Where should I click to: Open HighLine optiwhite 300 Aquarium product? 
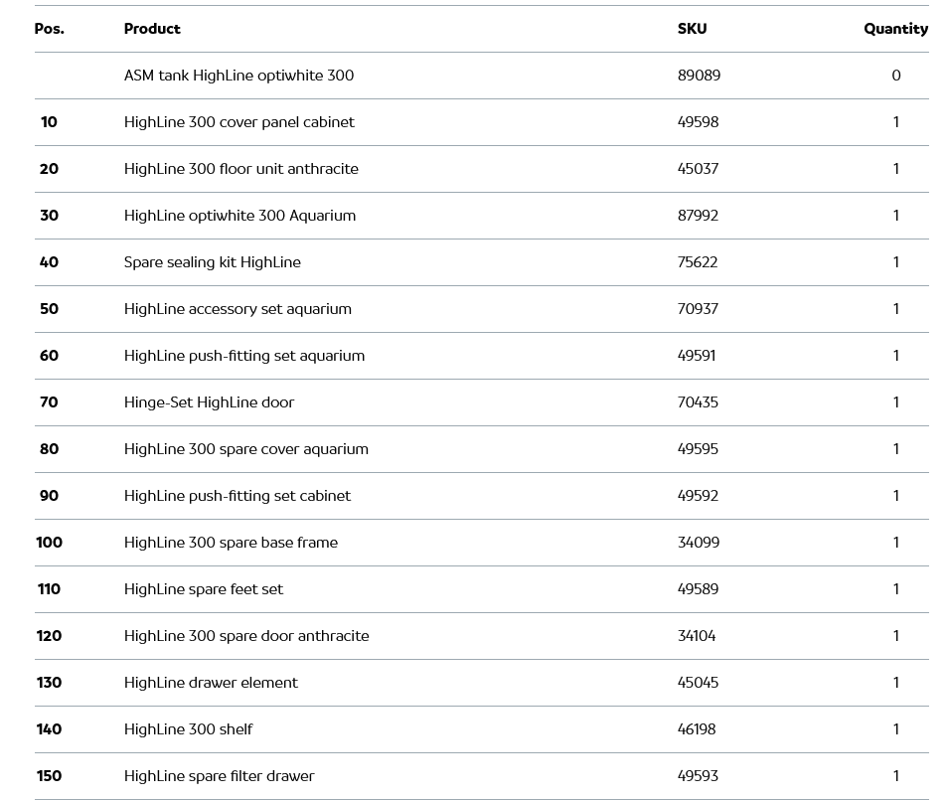pos(239,216)
